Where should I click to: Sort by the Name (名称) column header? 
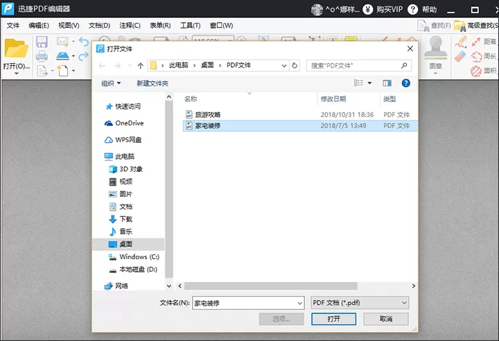[191, 99]
